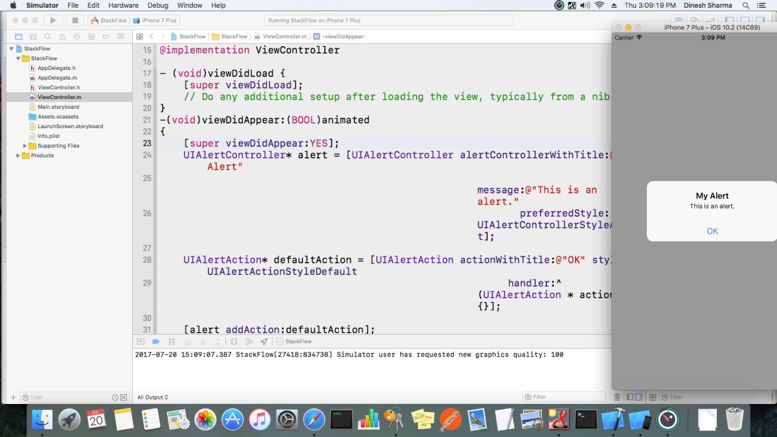Open LaunchScreen.storyboard in navigator
The height and width of the screenshot is (437, 777).
(70, 126)
